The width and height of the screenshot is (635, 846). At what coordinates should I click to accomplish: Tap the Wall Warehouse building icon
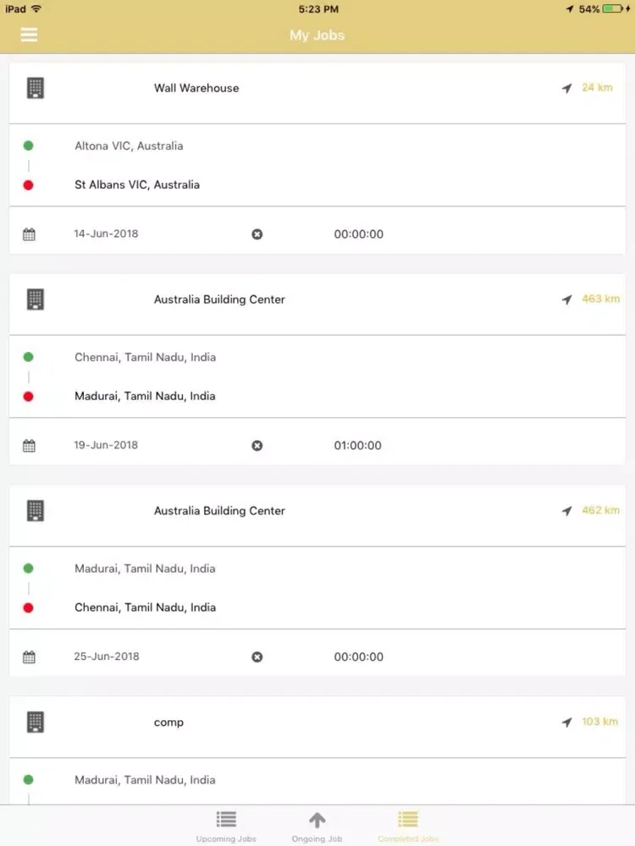pyautogui.click(x=35, y=88)
